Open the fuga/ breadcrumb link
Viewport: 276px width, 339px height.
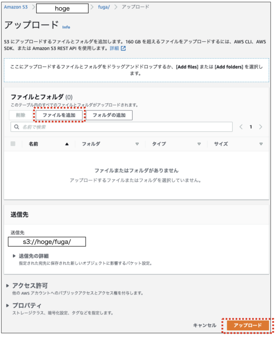[104, 7]
